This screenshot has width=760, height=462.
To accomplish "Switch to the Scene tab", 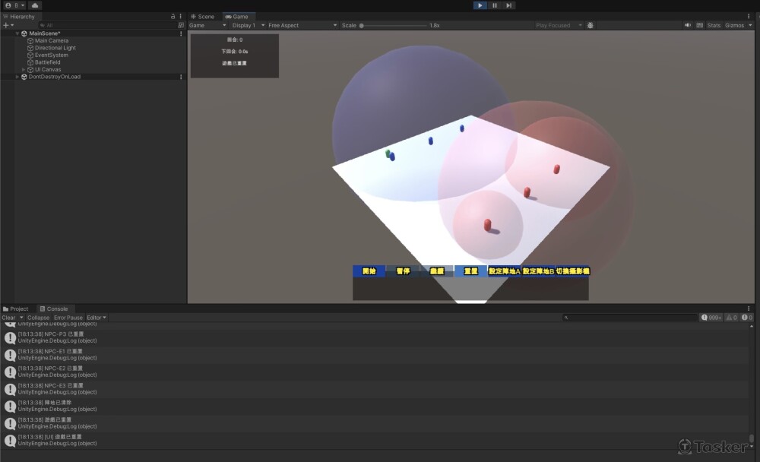I will (202, 16).
